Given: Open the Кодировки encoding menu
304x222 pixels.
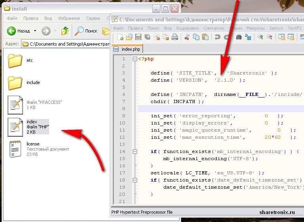Looking at the screenshot, I should (x=187, y=28).
